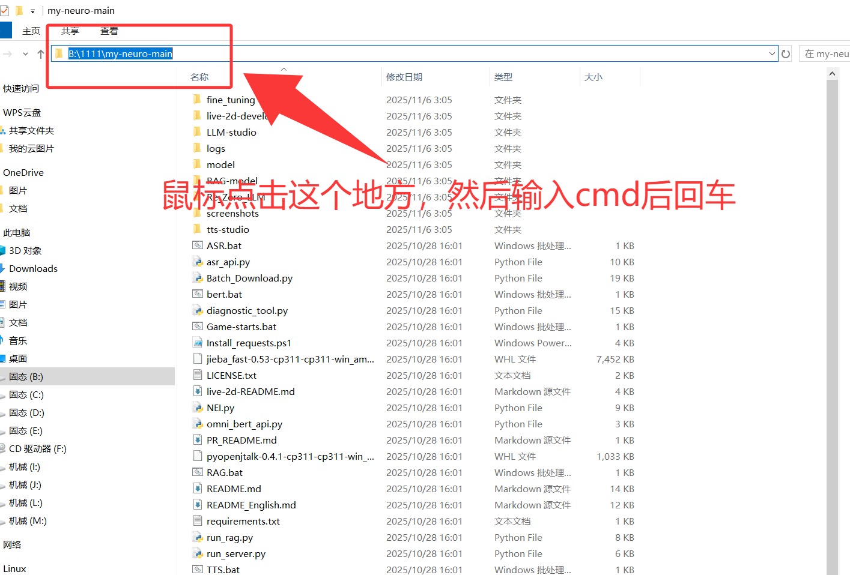This screenshot has height=575, width=850.
Task: Open the fine_tuning folder icon
Action: (197, 100)
